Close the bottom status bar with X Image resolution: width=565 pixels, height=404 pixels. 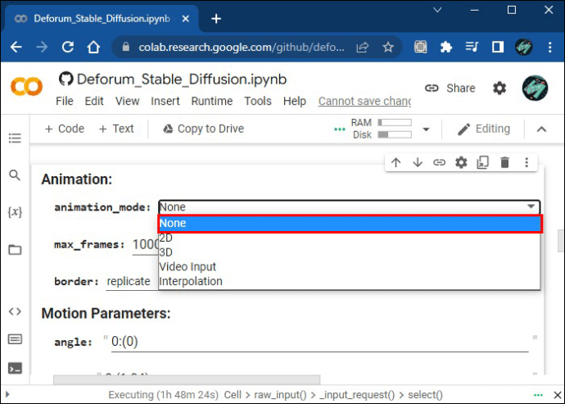(557, 395)
